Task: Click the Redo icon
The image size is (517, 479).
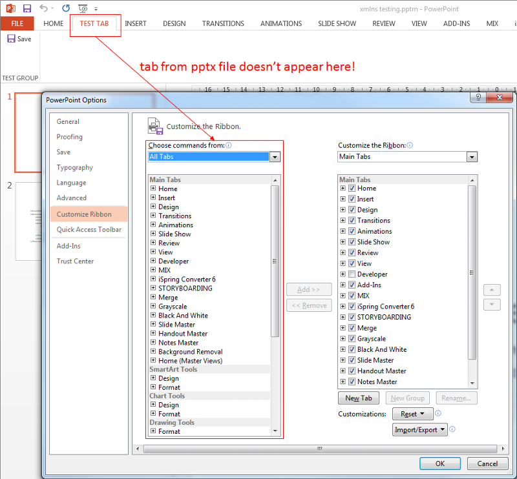Action: (65, 8)
